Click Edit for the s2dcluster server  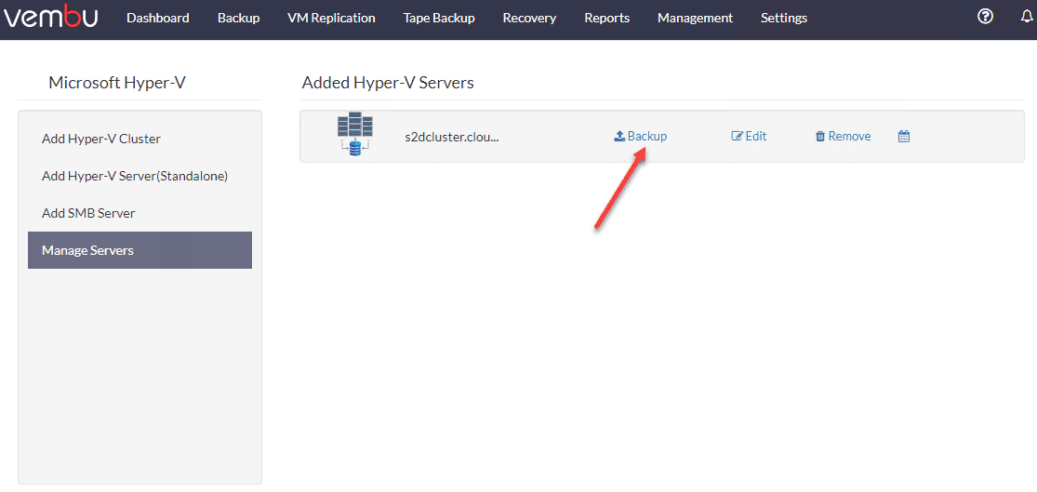tap(749, 136)
